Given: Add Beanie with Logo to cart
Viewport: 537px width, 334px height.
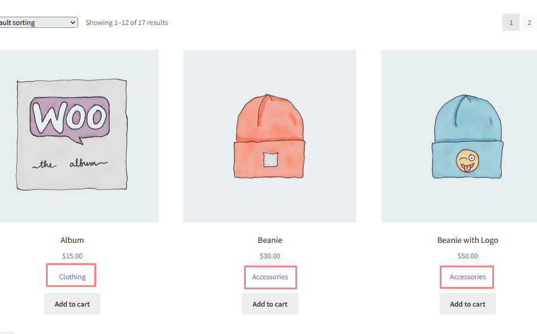Looking at the screenshot, I should point(467,304).
